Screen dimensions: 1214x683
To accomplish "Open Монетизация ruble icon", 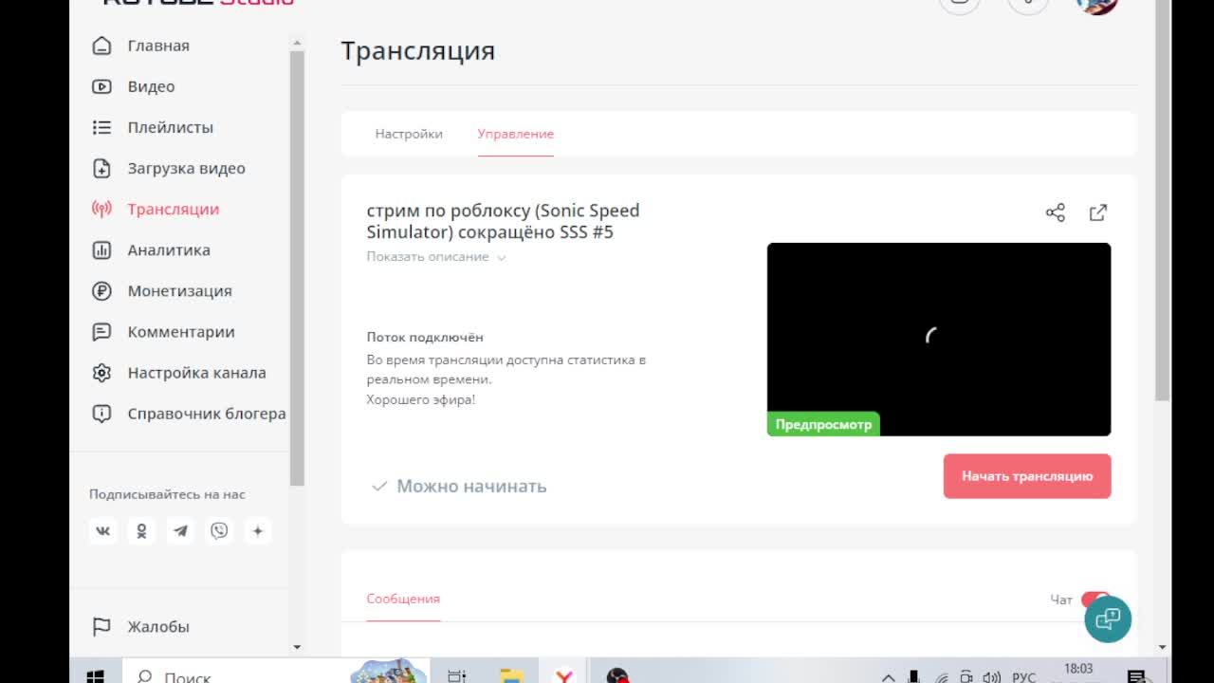I will click(101, 290).
